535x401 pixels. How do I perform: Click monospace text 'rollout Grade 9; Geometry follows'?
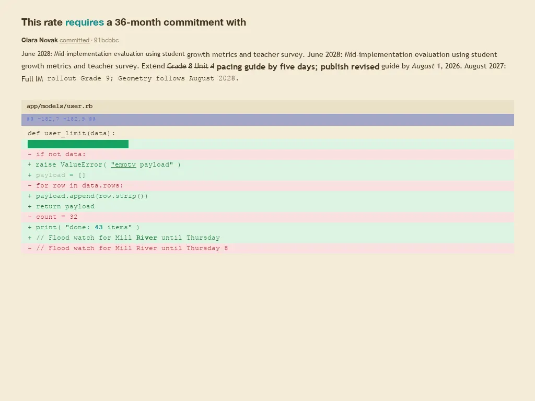point(117,78)
